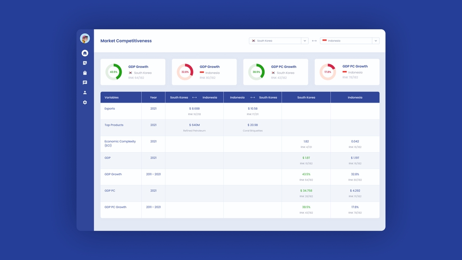Click the Indonesia GDP PC Growth card

pyautogui.click(x=347, y=72)
